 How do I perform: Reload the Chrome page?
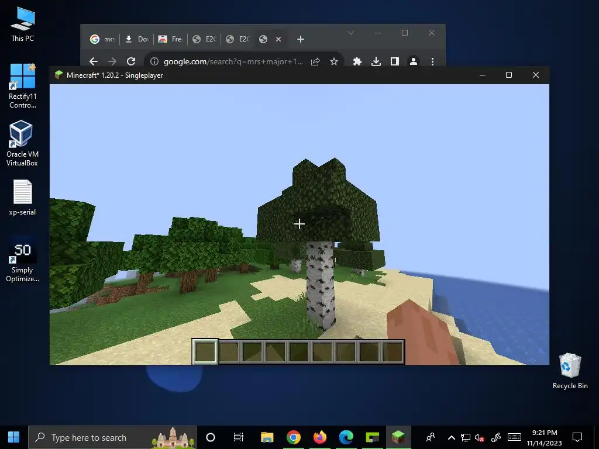[131, 61]
